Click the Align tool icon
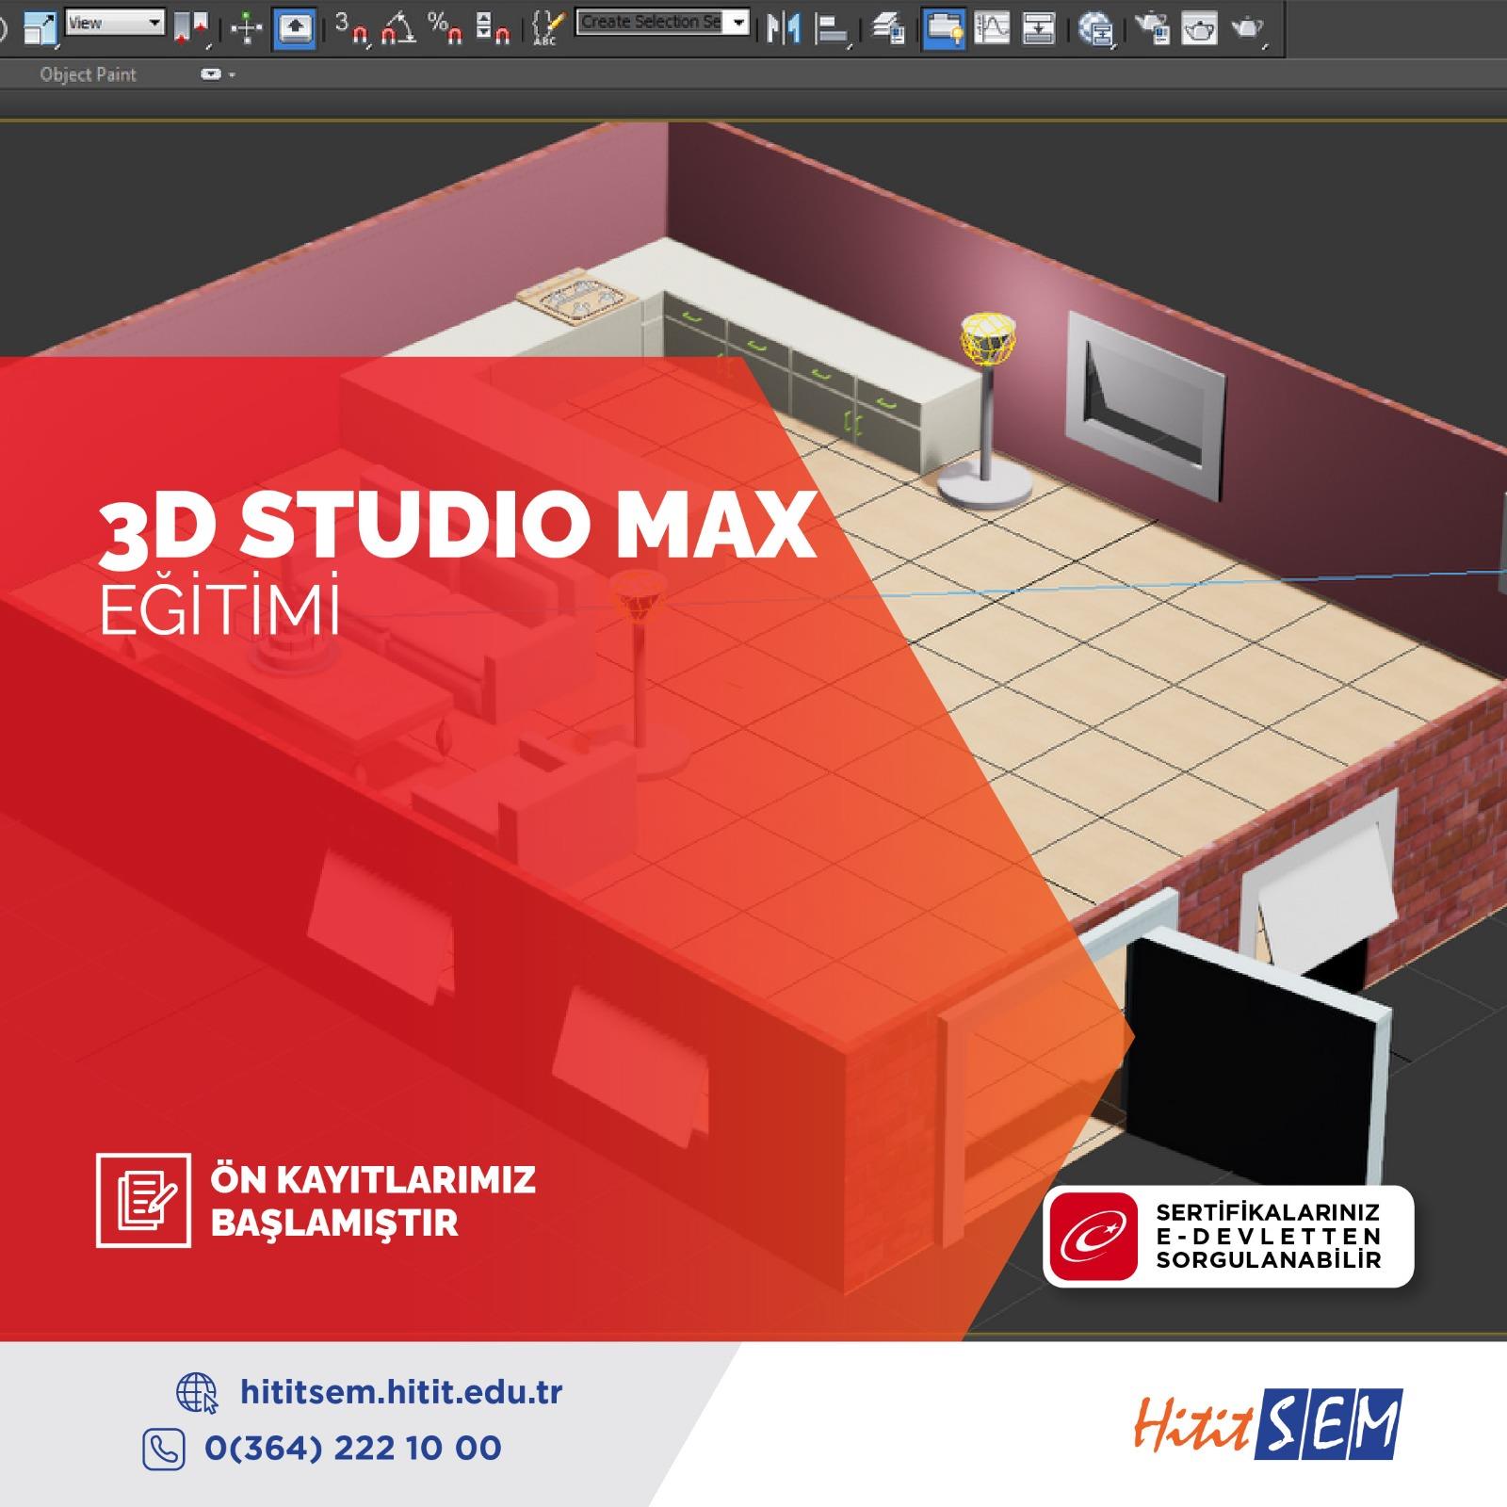Image resolution: width=1507 pixels, height=1507 pixels. pyautogui.click(x=831, y=29)
